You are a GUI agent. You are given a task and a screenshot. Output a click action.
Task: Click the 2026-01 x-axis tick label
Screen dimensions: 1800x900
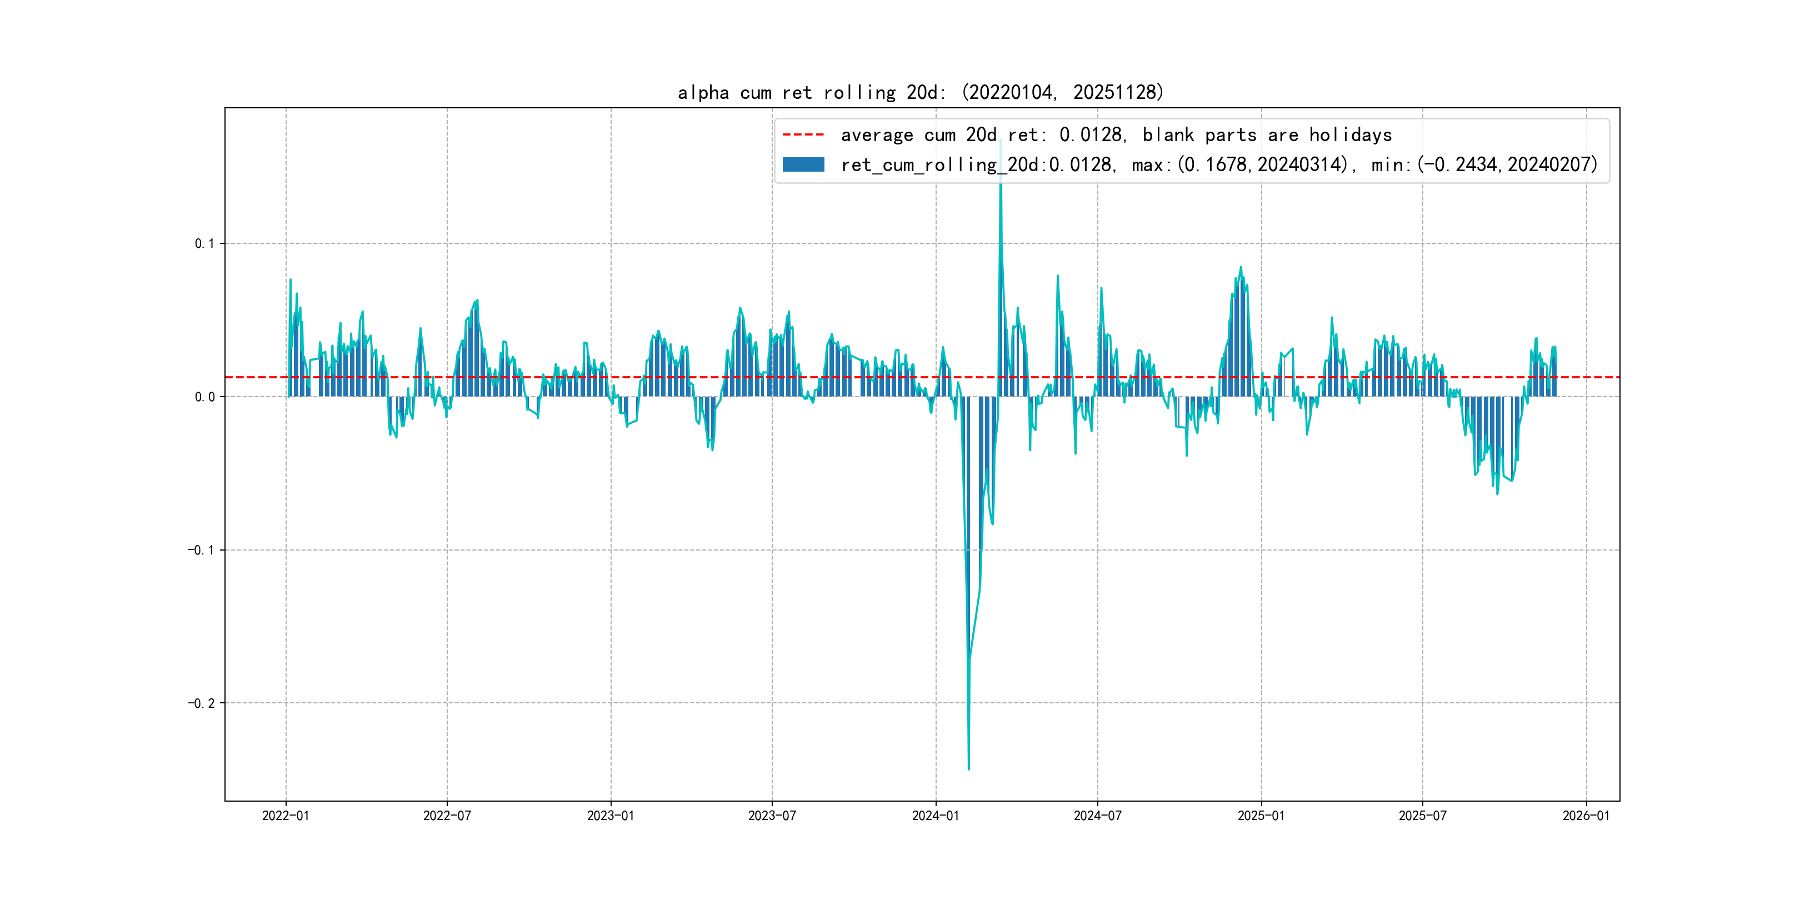tap(1586, 816)
